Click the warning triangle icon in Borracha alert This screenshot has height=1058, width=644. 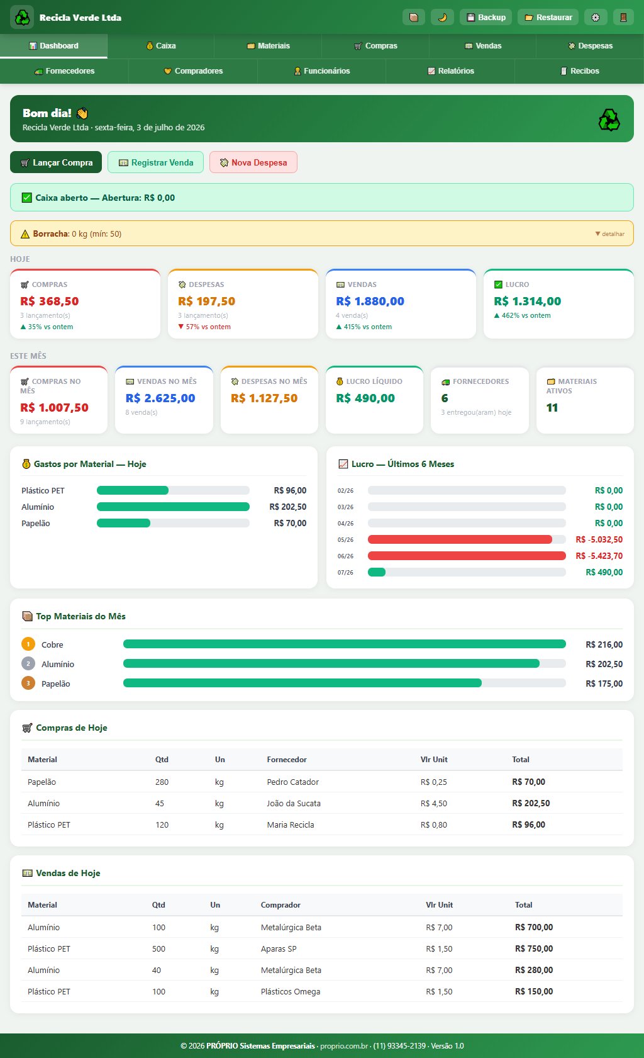tap(25, 234)
